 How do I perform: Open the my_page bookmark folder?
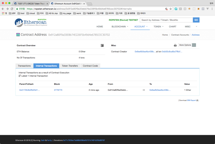click(66, 13)
